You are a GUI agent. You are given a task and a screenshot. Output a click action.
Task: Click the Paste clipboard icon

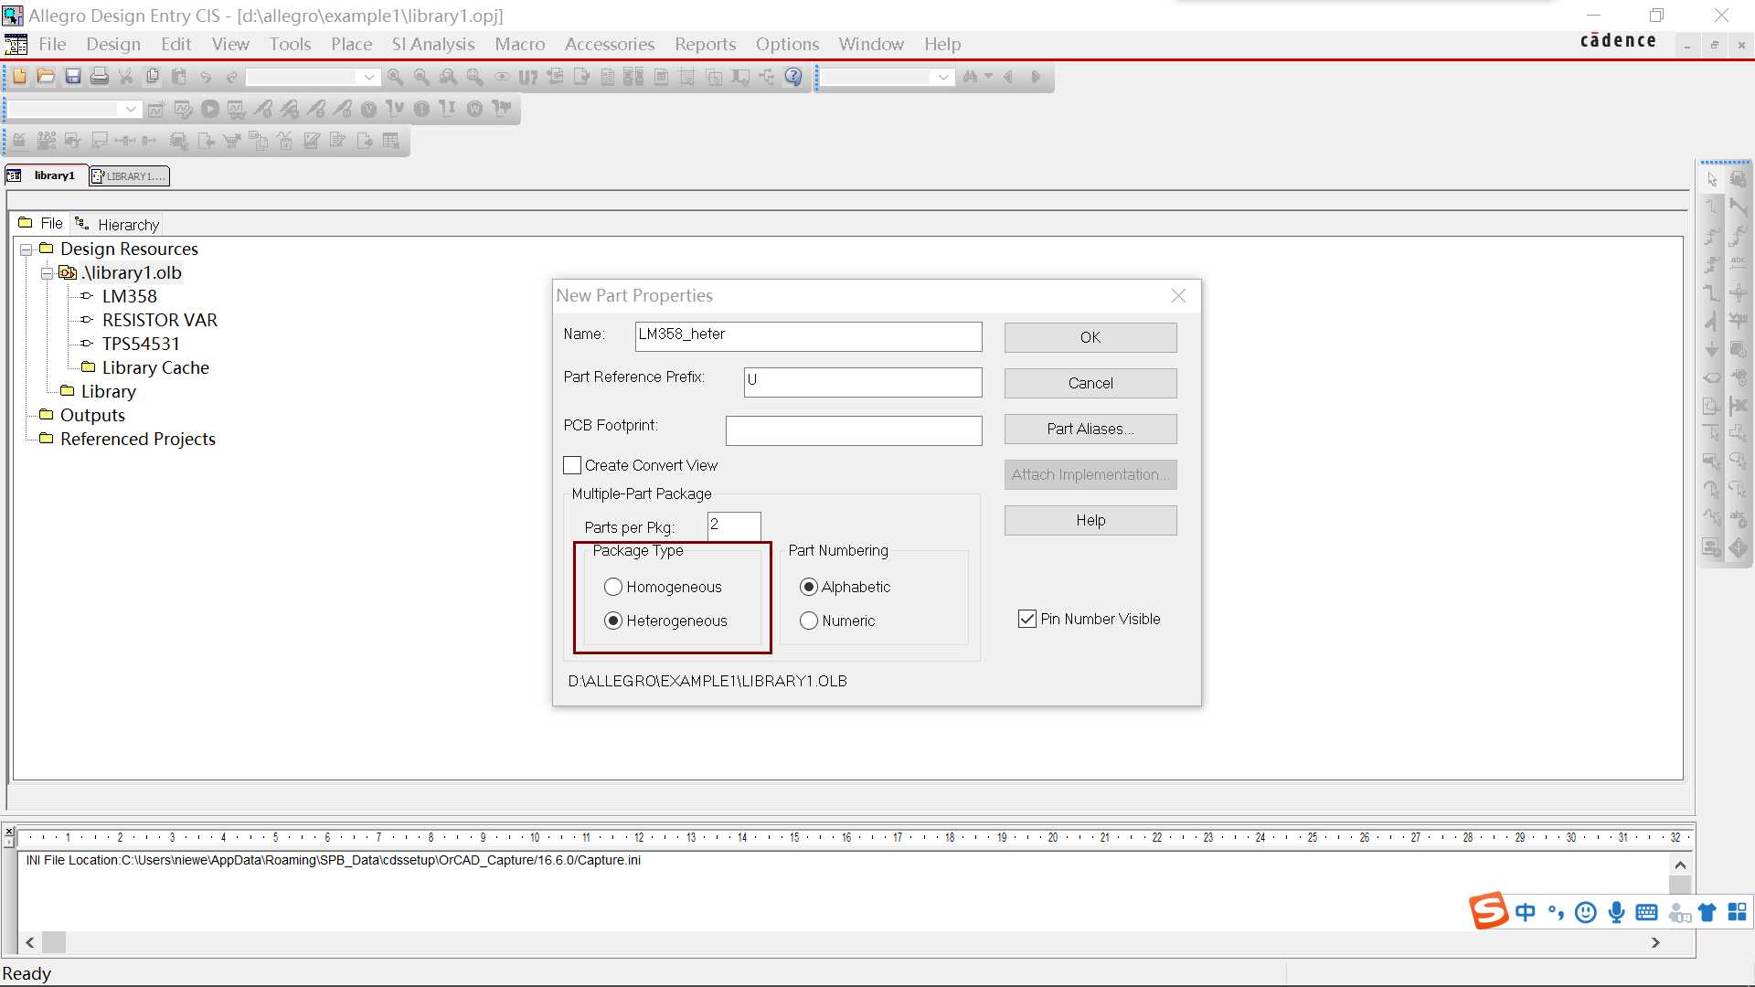[x=179, y=77]
